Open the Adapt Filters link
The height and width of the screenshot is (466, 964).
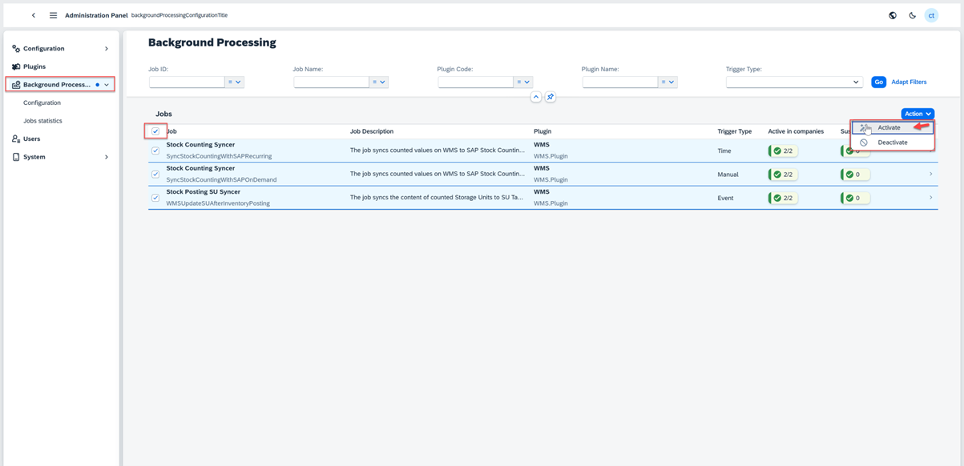pyautogui.click(x=910, y=81)
